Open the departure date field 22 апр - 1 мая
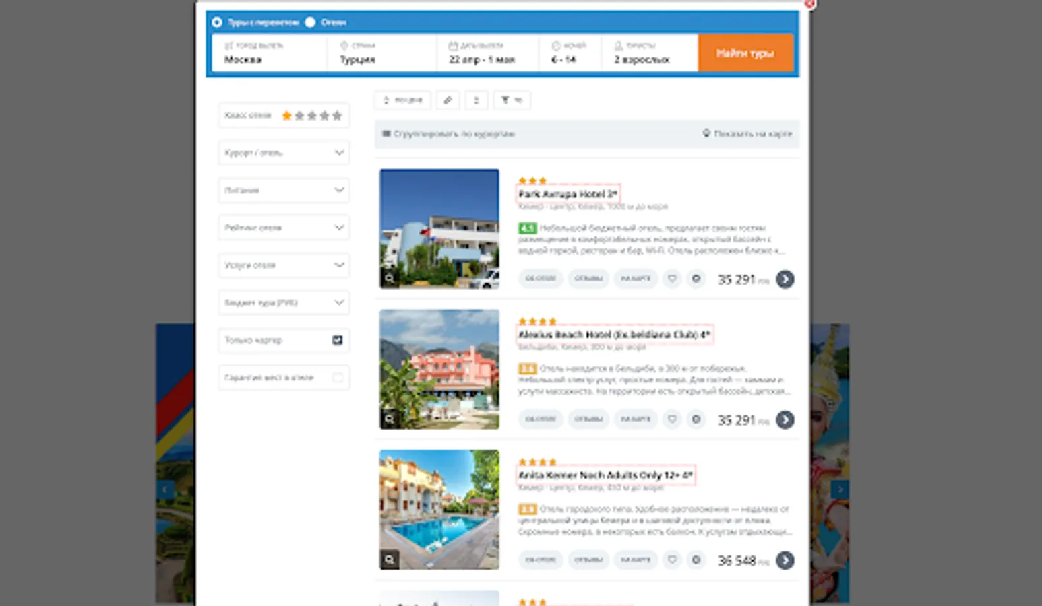Screen dimensions: 1042x606 coord(488,53)
